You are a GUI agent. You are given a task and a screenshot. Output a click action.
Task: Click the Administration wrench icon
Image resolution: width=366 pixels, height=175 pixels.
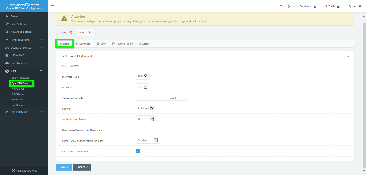click(7, 112)
